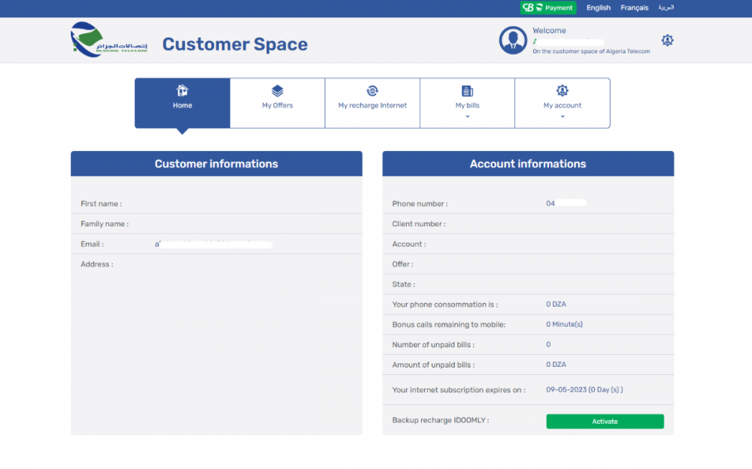Click the My Offers layers icon

coord(277,91)
